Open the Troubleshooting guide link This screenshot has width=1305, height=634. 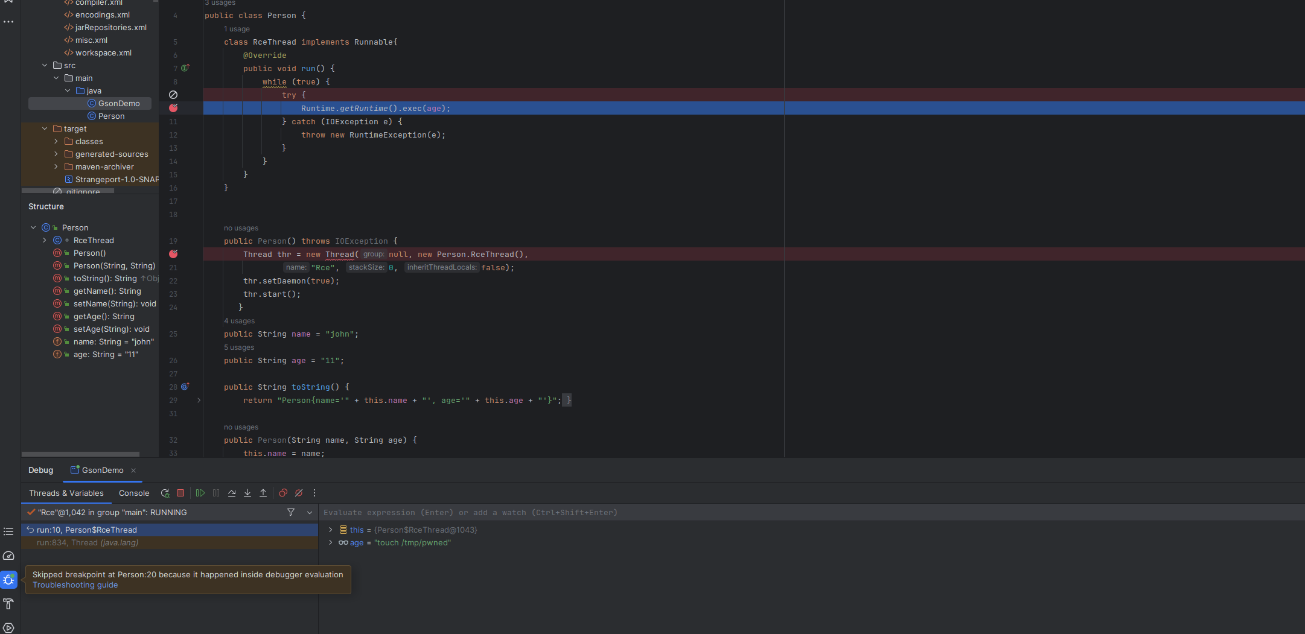pos(75,585)
